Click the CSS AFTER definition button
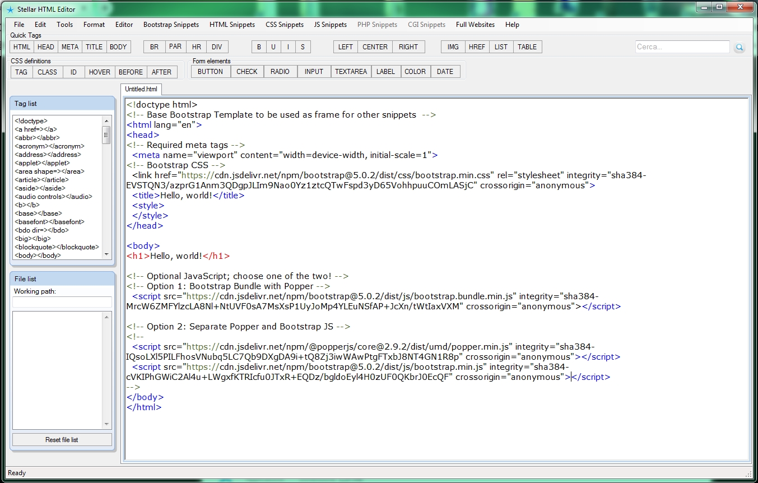Viewport: 758px width, 483px height. (x=162, y=72)
